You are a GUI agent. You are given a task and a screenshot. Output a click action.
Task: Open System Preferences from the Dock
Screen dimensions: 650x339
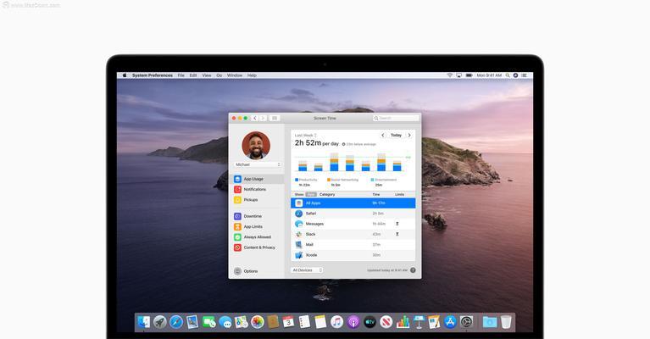tap(466, 322)
